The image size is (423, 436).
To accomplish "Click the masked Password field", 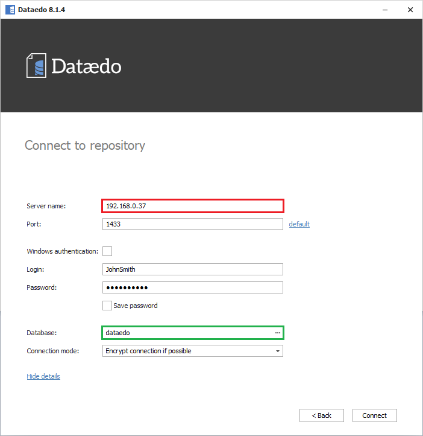I will pyautogui.click(x=193, y=287).
